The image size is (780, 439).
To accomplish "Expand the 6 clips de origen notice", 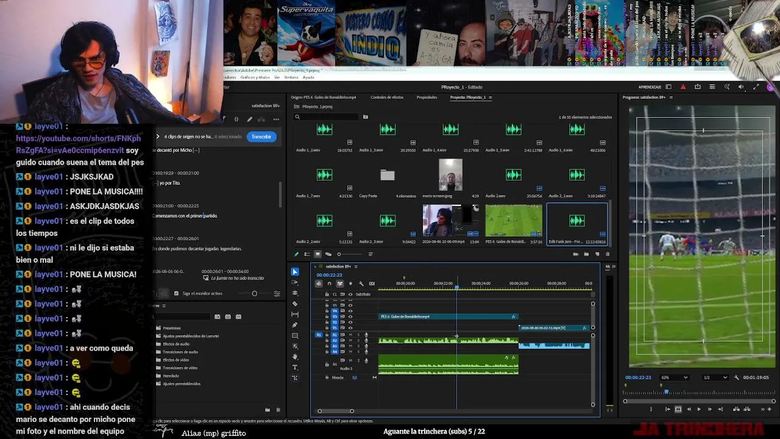I will (158, 137).
